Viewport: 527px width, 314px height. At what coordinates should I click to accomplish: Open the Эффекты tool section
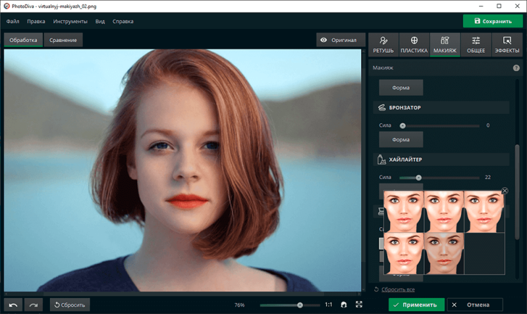pos(507,44)
